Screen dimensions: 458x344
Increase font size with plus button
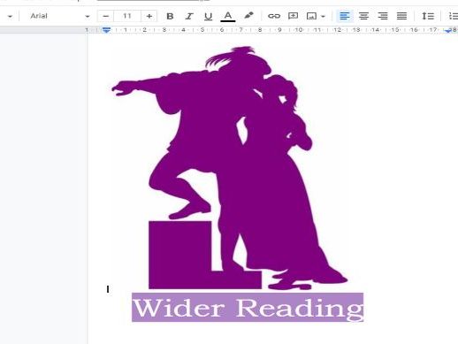tap(149, 16)
